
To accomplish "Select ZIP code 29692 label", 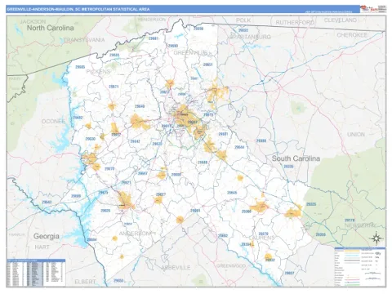I will tap(223, 236).
